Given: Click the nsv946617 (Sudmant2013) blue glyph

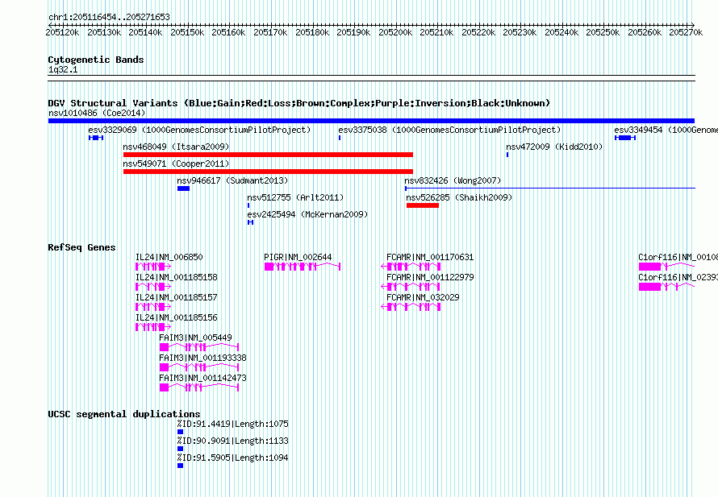Looking at the screenshot, I should tap(183, 188).
